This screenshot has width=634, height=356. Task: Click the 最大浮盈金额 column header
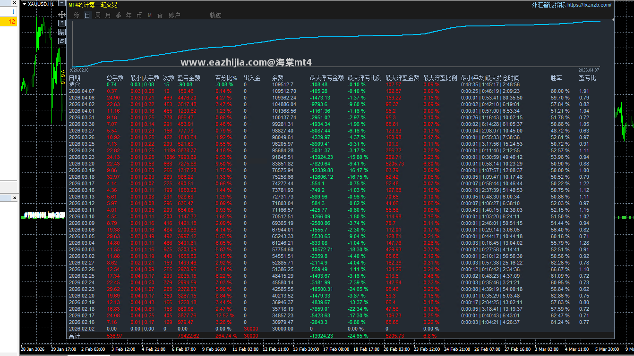403,78
